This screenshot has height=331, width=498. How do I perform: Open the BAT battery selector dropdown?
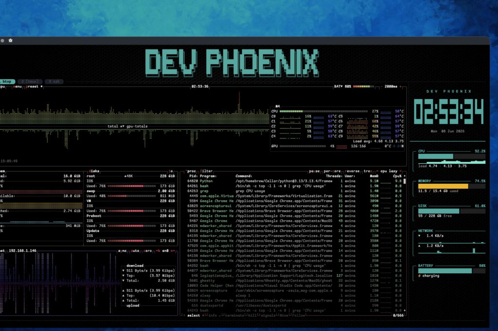338,87
